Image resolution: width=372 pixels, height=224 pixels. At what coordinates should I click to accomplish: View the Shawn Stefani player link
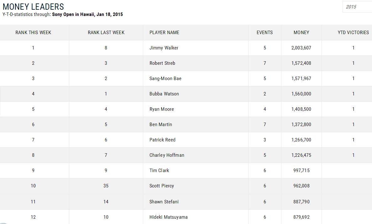point(164,202)
